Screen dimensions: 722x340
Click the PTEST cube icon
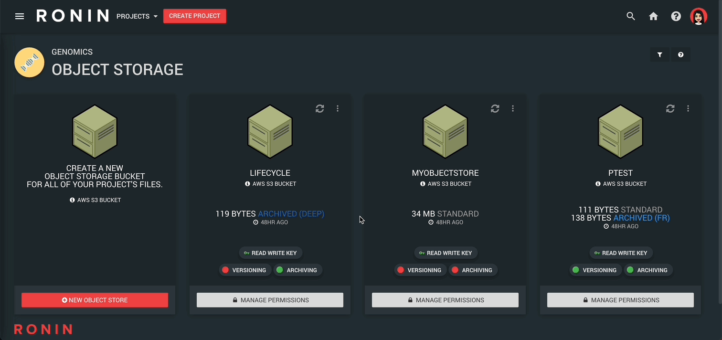click(621, 132)
